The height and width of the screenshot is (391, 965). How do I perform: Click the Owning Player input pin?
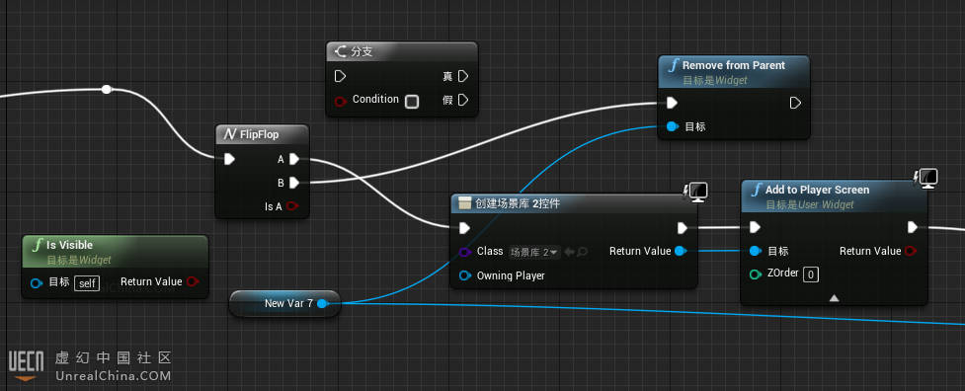coord(465,275)
